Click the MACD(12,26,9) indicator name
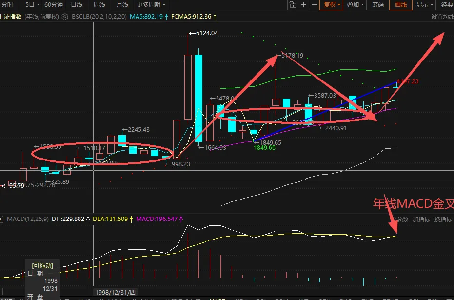454x300 pixels. click(x=28, y=219)
